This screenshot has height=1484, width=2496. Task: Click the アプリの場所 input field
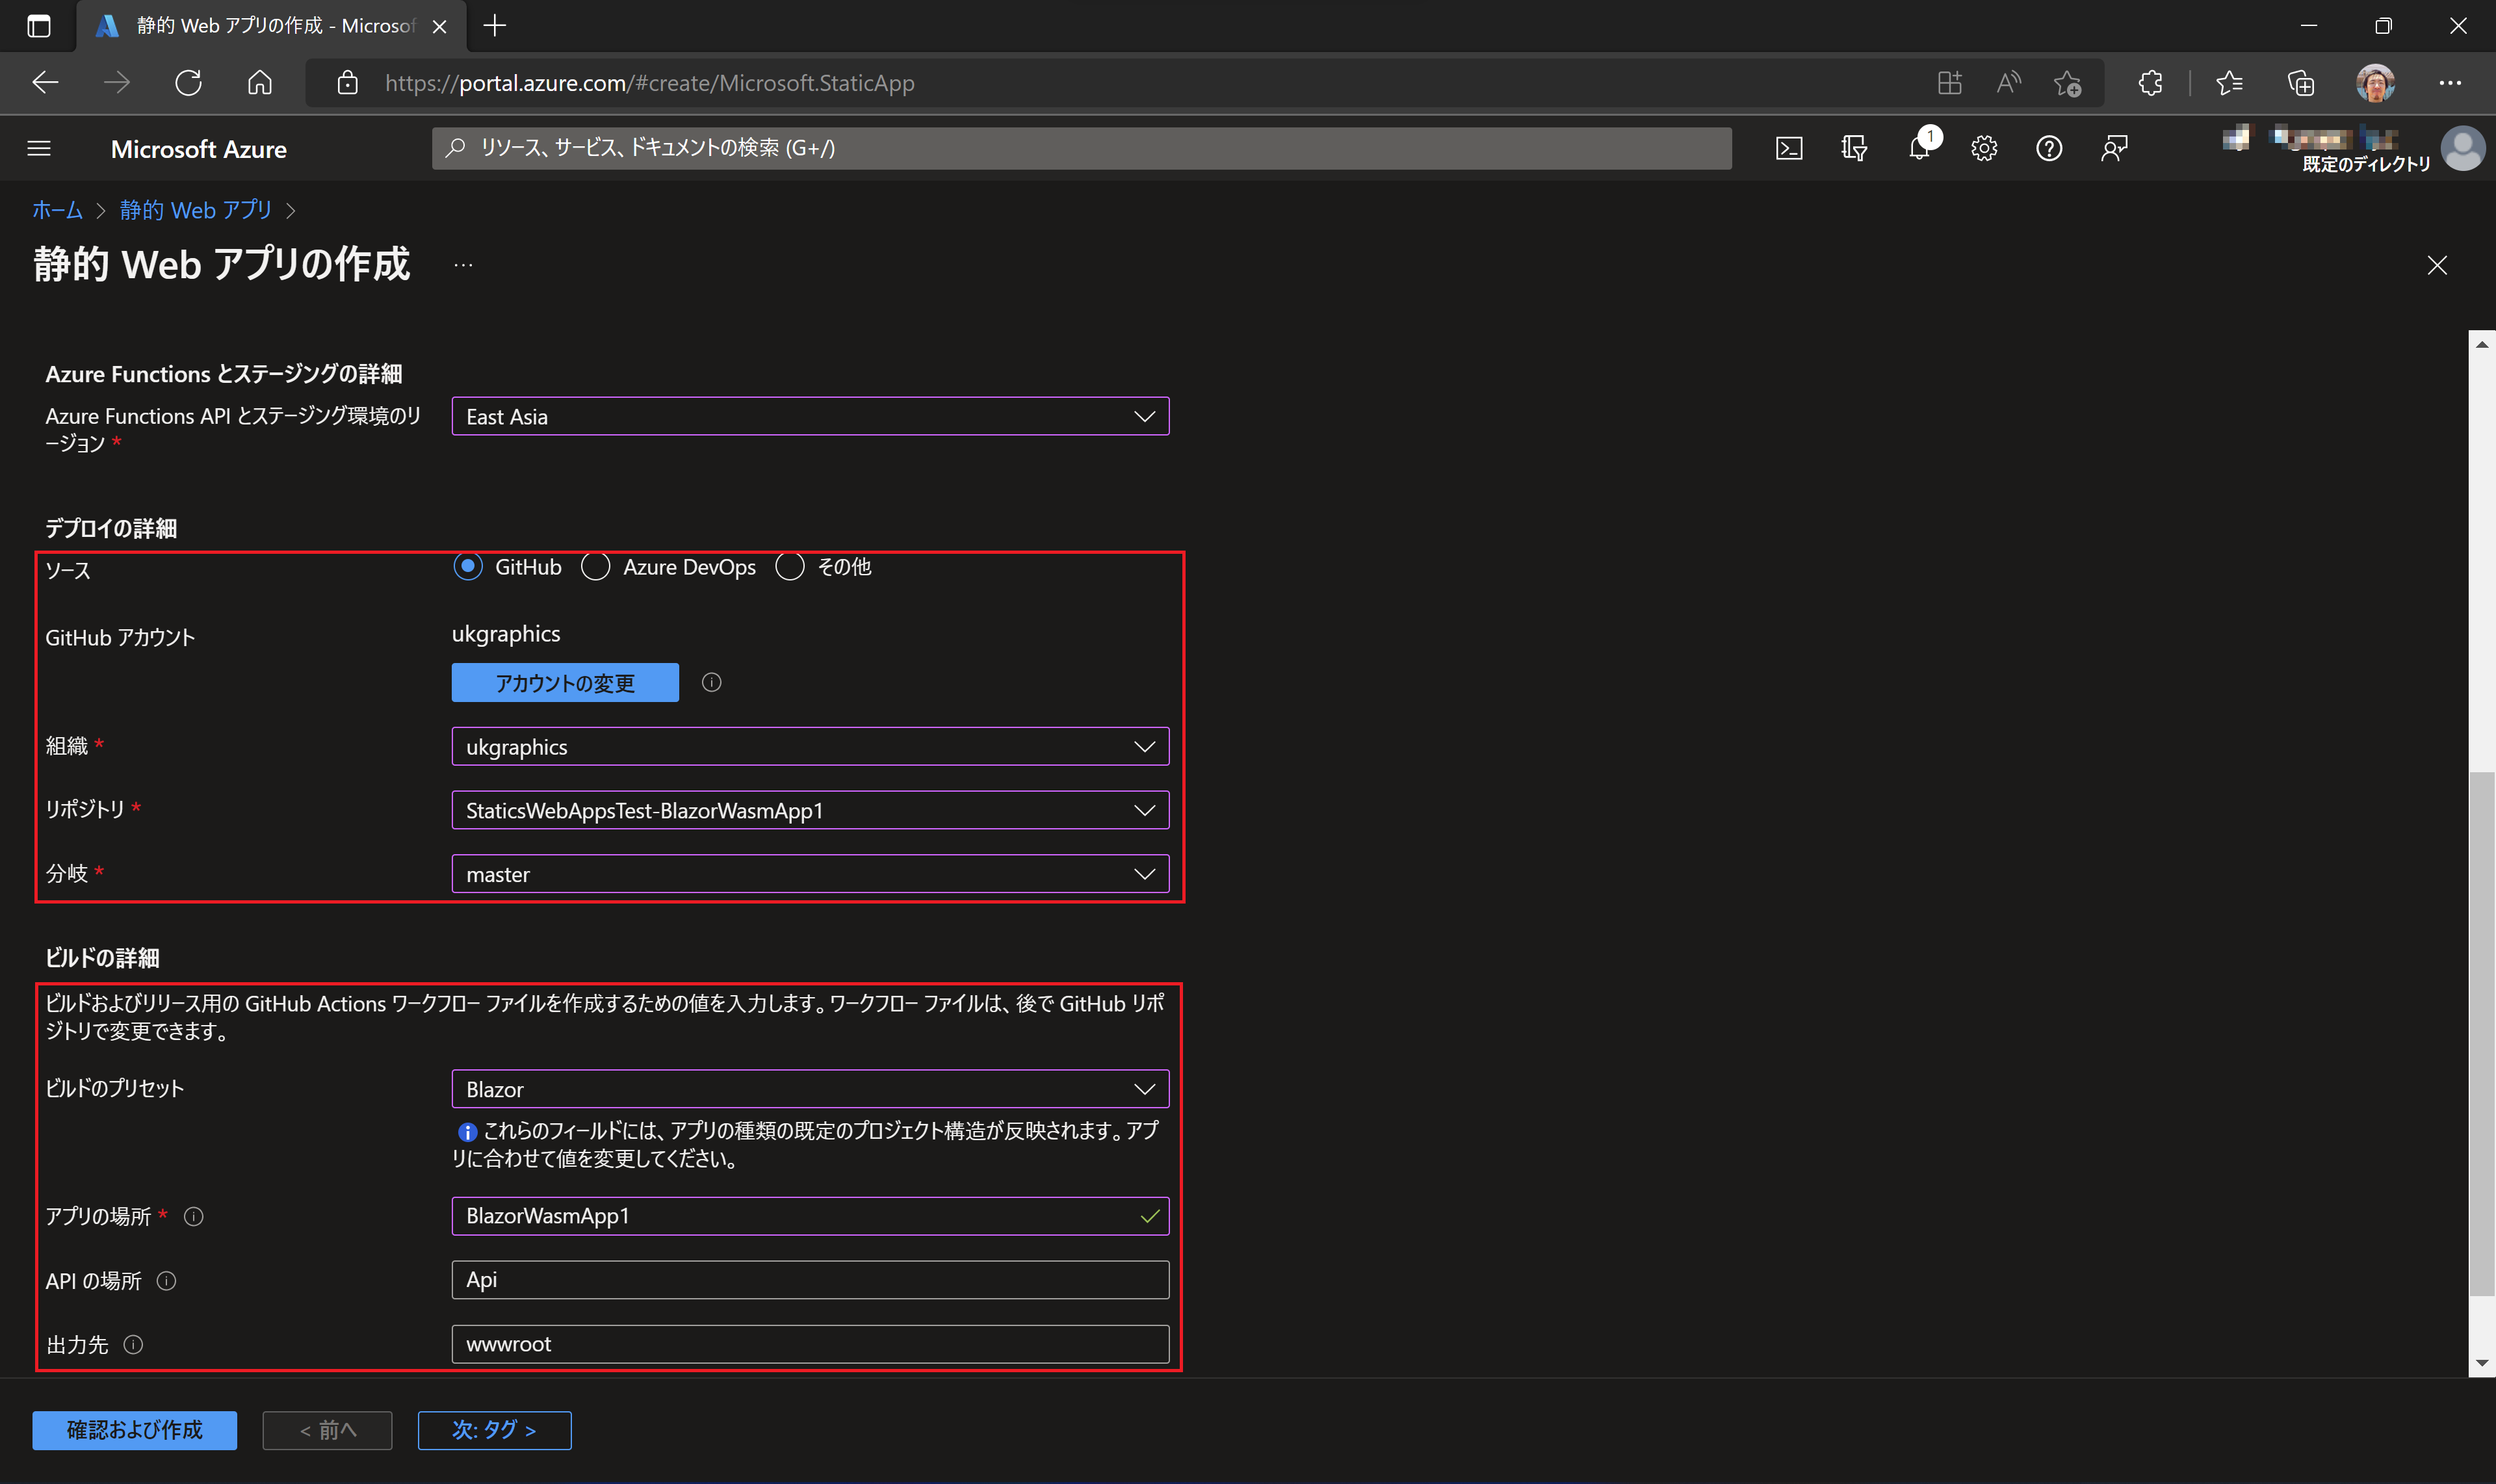[810, 1216]
